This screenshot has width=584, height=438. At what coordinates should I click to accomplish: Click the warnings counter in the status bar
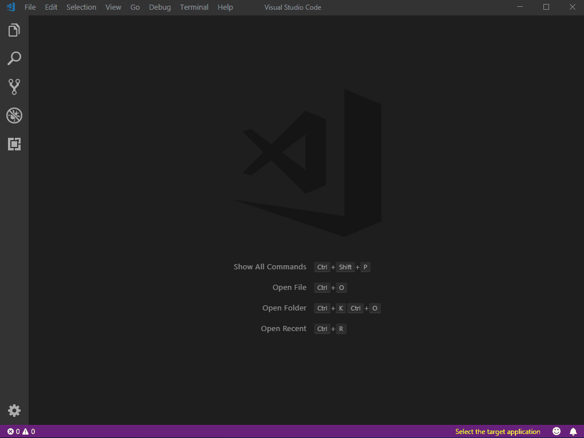27,432
